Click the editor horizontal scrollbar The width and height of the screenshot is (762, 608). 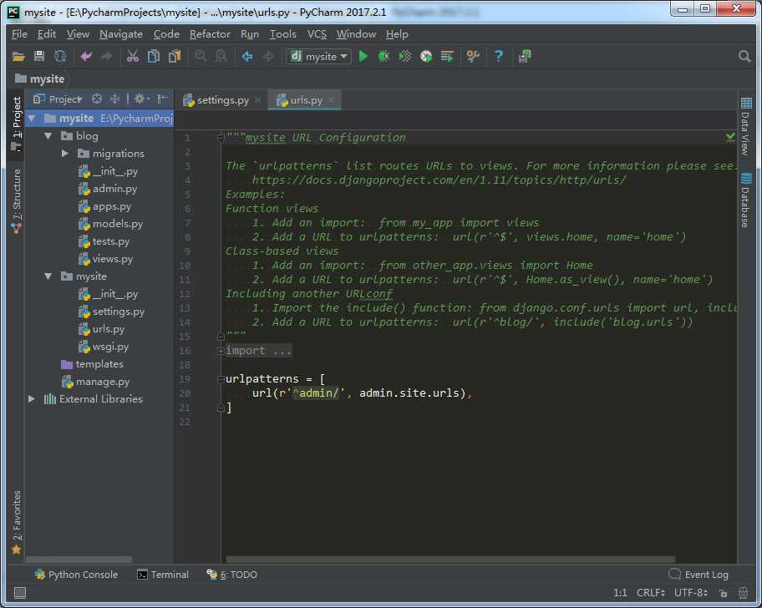pyautogui.click(x=451, y=560)
